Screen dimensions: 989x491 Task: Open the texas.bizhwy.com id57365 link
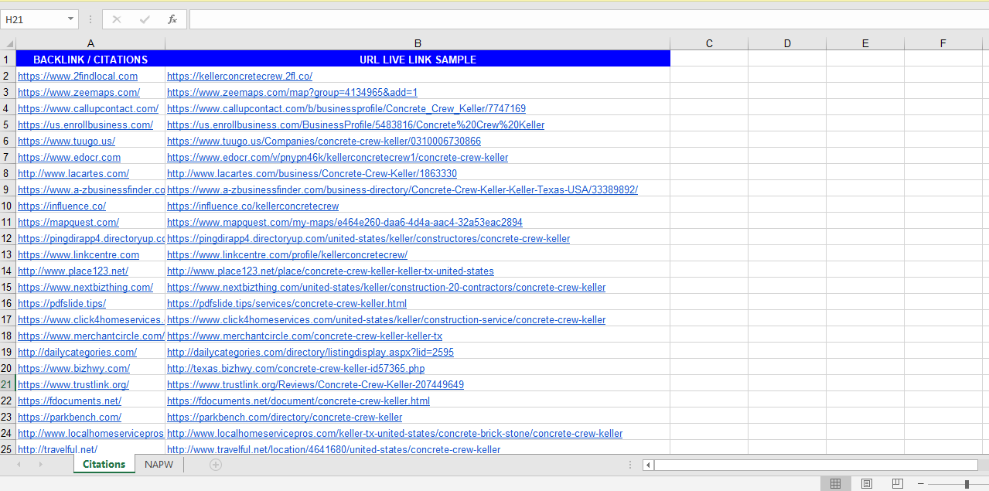tap(295, 368)
